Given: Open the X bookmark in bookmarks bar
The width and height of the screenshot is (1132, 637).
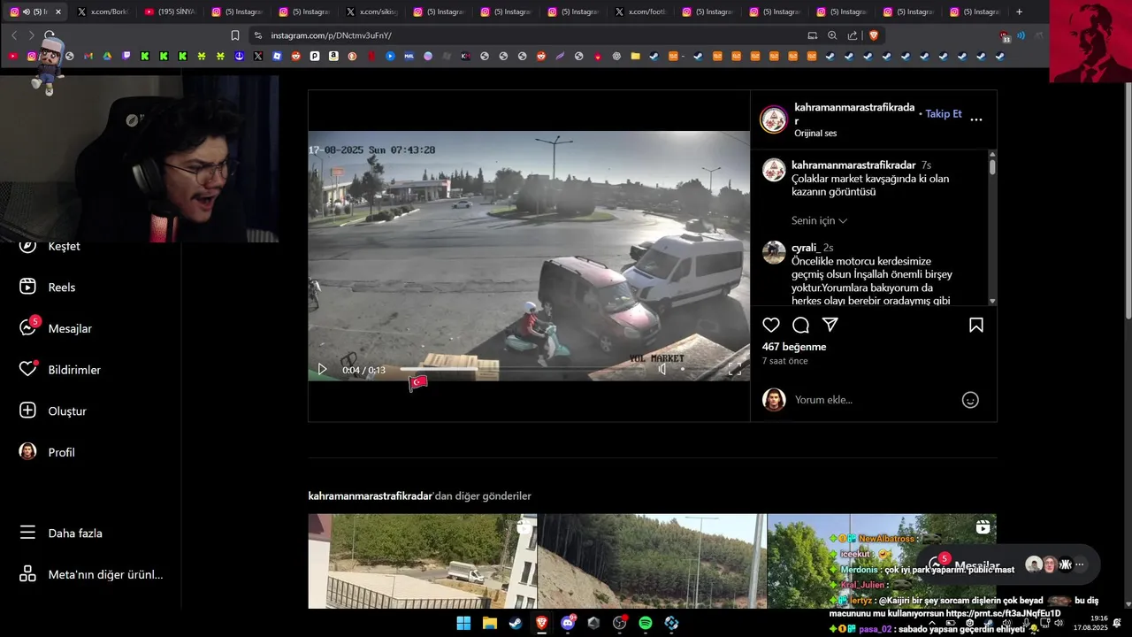Looking at the screenshot, I should pyautogui.click(x=258, y=56).
